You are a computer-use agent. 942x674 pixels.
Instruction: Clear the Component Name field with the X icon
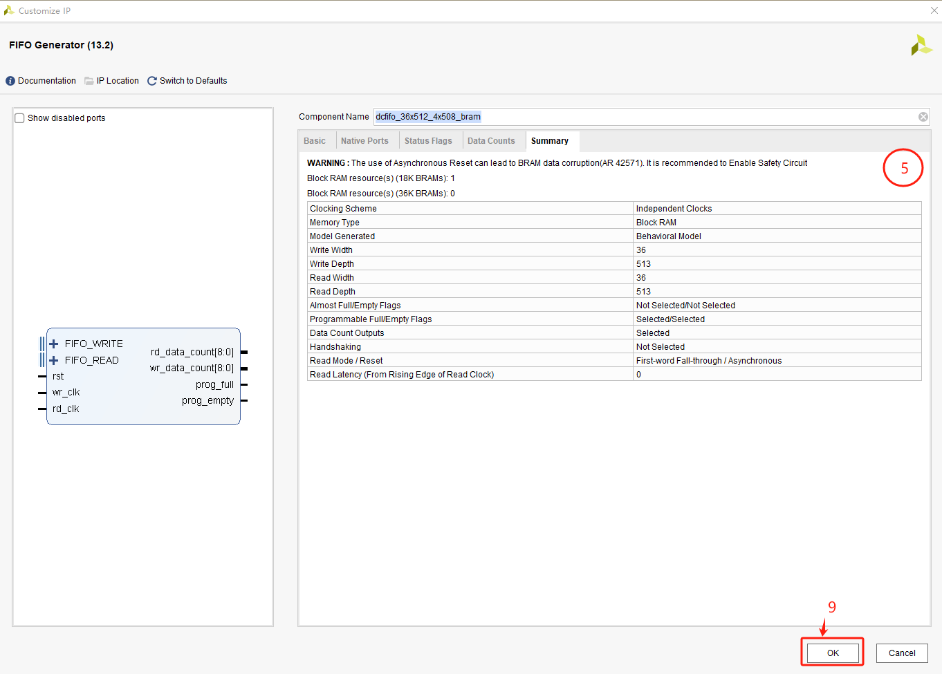[x=923, y=117]
